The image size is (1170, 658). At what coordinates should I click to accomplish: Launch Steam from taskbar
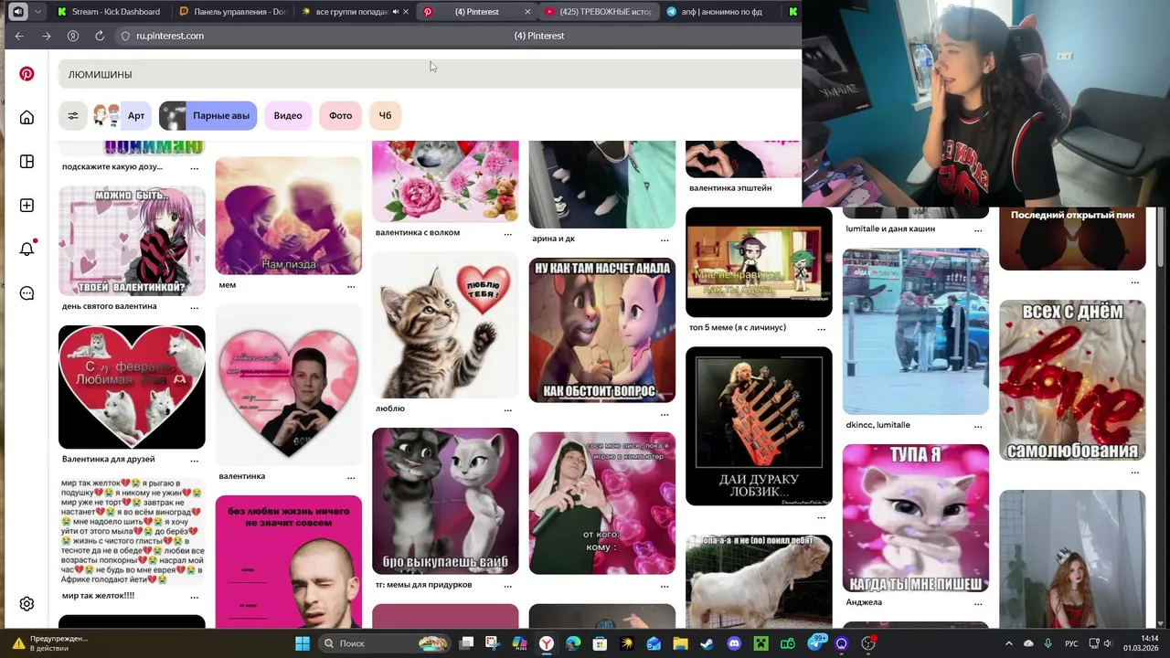707,643
